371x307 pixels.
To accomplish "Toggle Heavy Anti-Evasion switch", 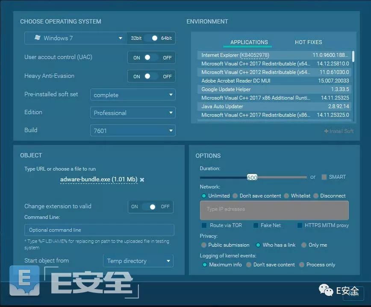I will 151,76.
